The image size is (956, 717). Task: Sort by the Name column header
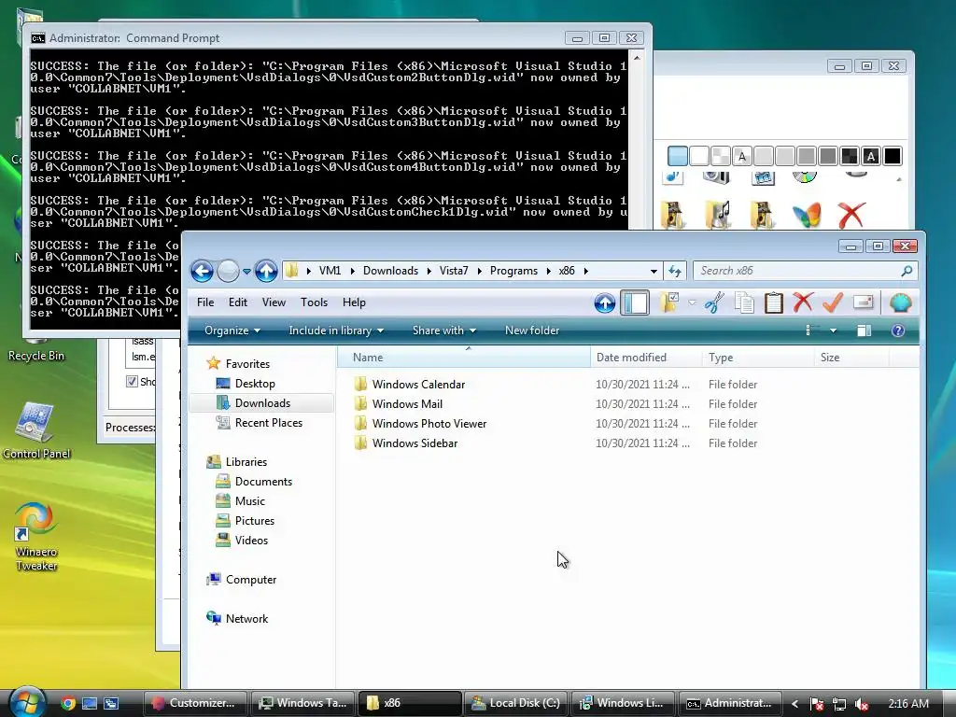pos(463,358)
